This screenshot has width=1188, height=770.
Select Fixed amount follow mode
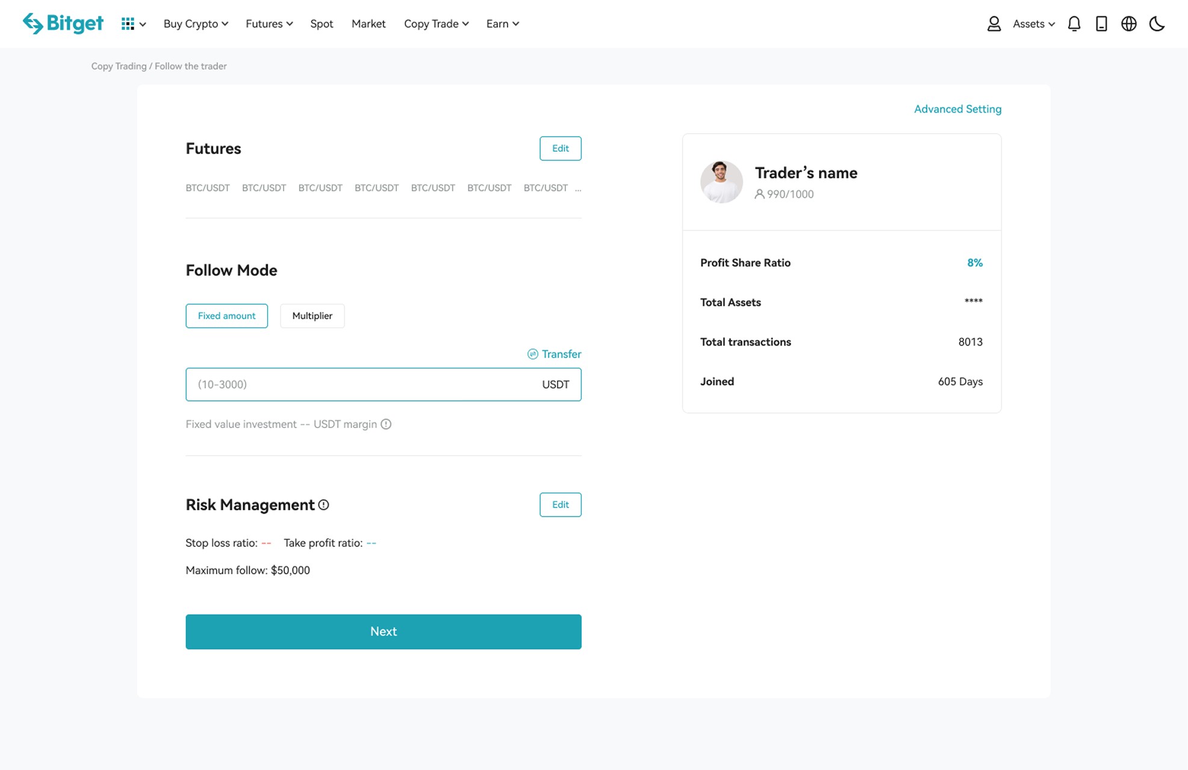(226, 316)
